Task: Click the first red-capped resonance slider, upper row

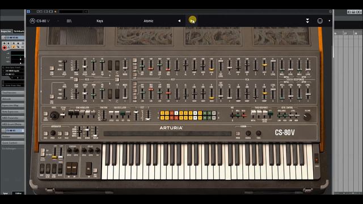Action: (151, 69)
